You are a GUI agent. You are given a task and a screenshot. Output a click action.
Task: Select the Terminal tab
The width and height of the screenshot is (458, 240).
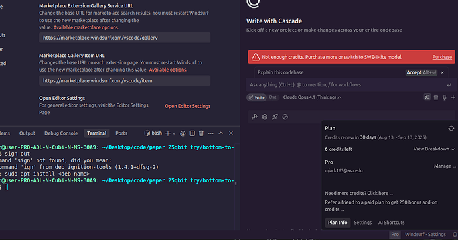96,133
